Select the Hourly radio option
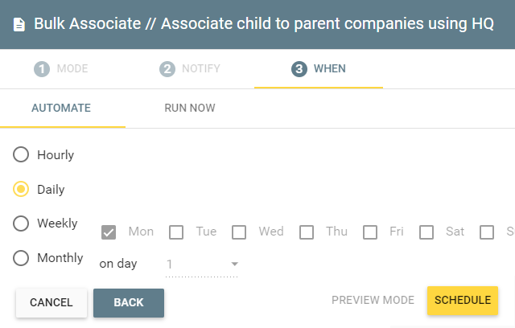The image size is (515, 328). [x=21, y=154]
